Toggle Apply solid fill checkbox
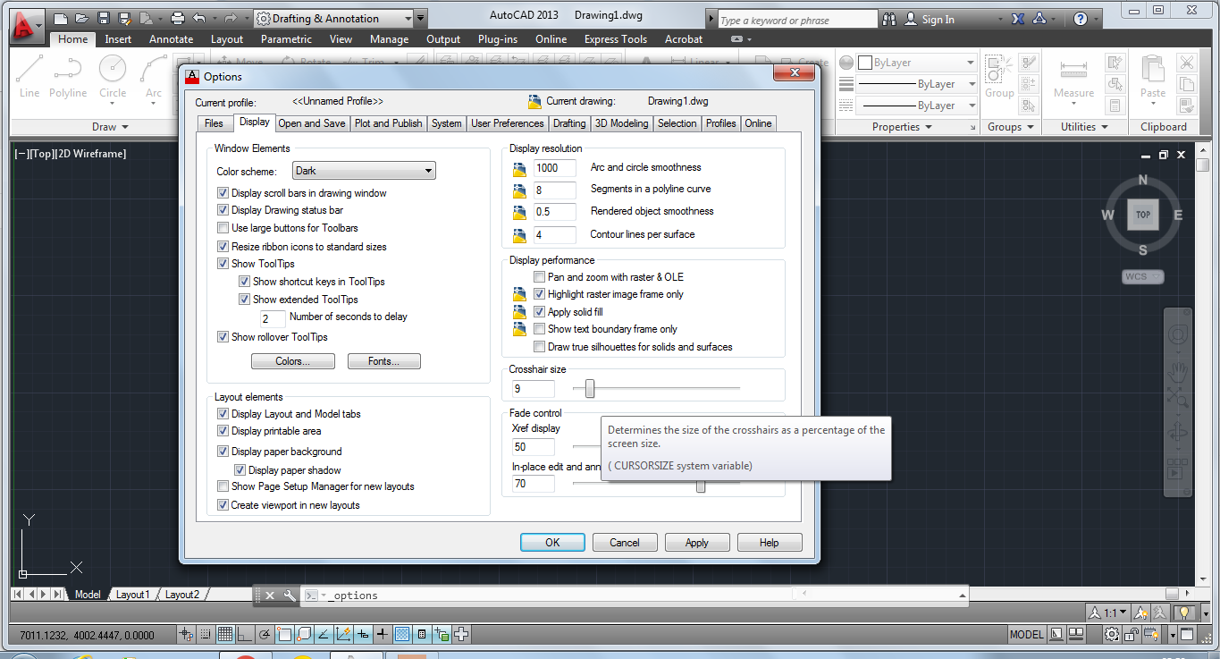The image size is (1220, 659). point(539,312)
